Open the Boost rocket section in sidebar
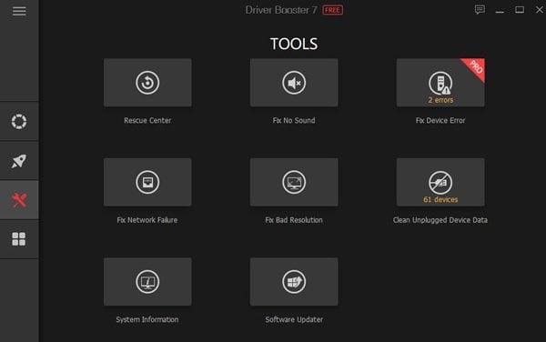 [x=19, y=161]
